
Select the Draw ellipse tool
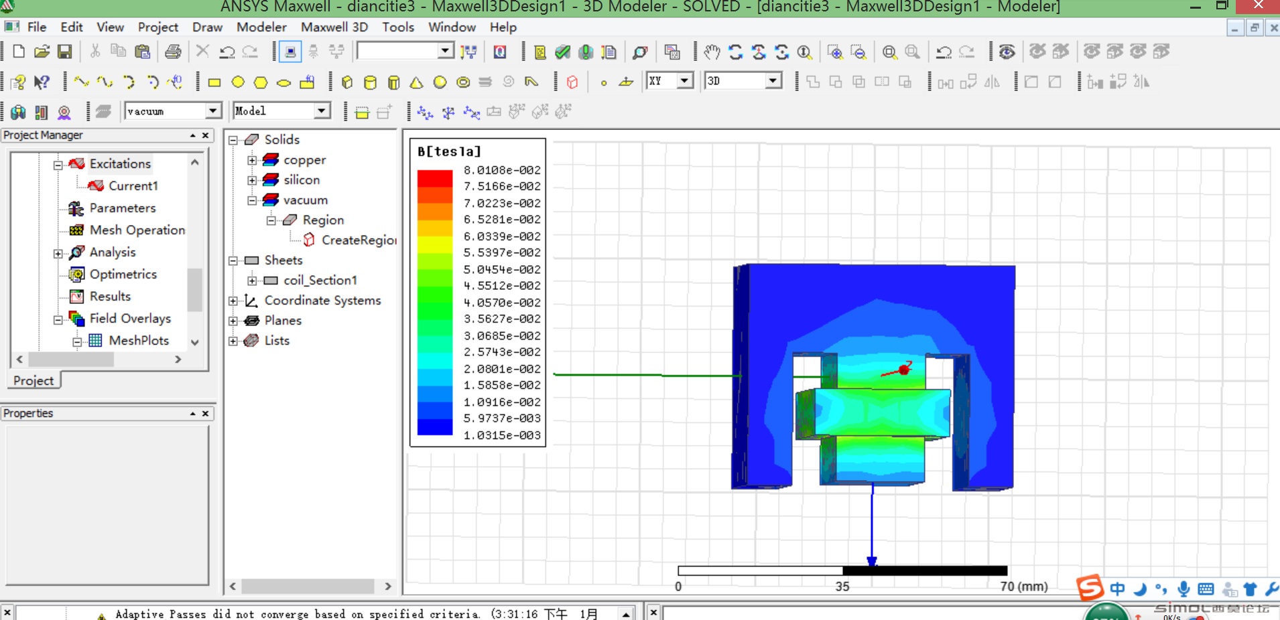pyautogui.click(x=284, y=82)
